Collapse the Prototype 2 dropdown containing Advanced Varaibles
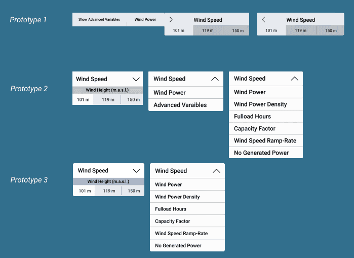 (x=214, y=79)
